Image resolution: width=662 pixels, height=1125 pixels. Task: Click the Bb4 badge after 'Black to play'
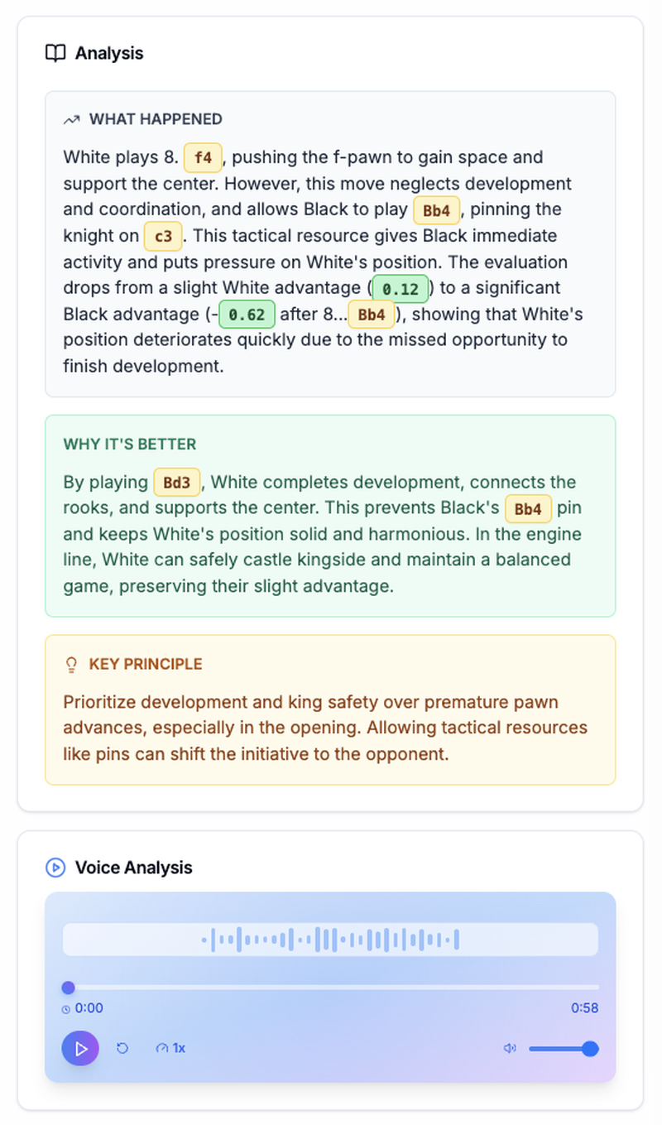[x=436, y=210]
